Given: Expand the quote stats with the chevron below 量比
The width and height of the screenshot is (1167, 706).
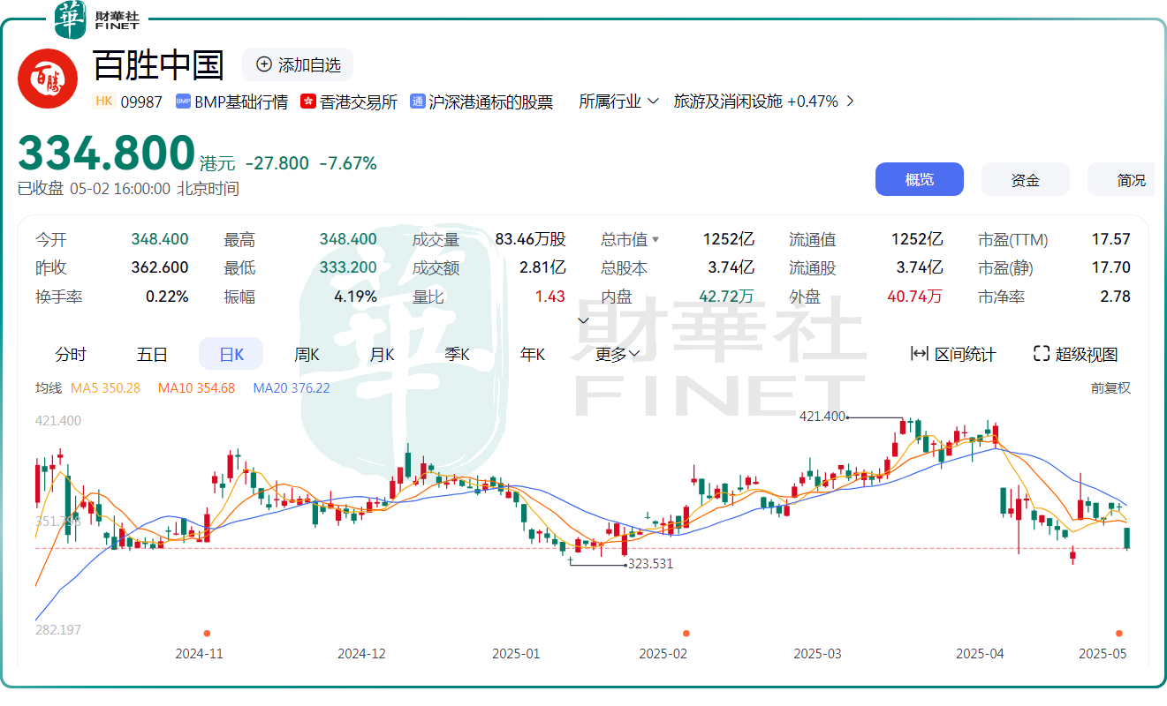Looking at the screenshot, I should [x=583, y=320].
